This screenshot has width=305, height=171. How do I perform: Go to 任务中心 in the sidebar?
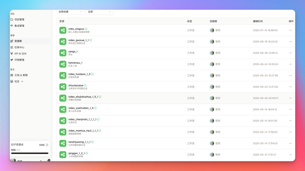(x=19, y=47)
